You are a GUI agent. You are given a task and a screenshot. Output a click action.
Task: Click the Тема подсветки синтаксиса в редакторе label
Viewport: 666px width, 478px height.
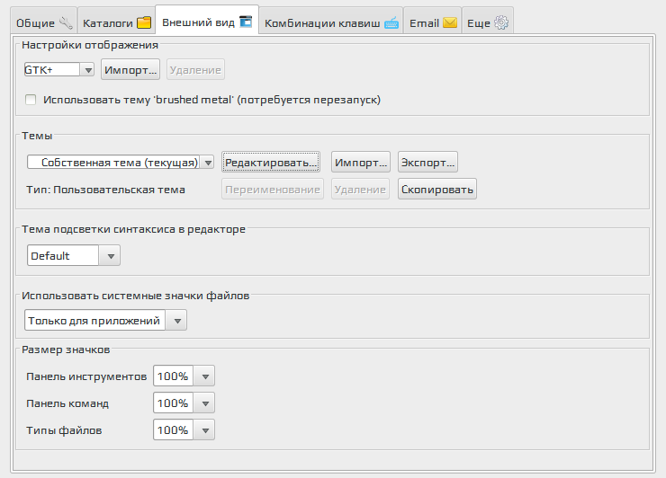pos(133,229)
